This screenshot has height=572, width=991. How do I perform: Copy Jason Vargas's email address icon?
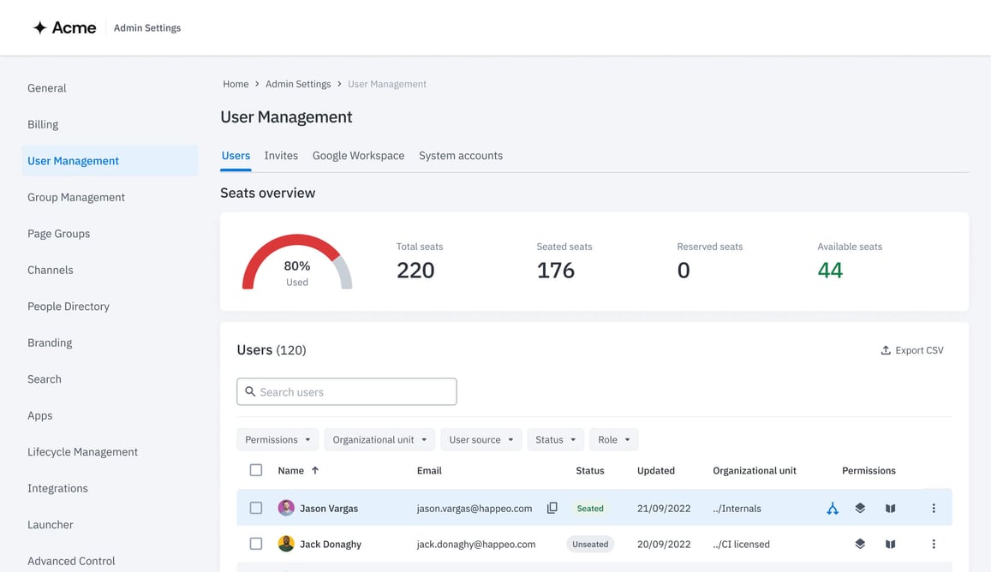point(552,508)
